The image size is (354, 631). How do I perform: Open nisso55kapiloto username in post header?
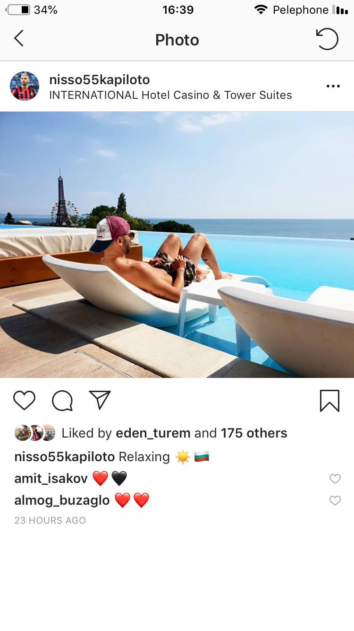pos(100,79)
